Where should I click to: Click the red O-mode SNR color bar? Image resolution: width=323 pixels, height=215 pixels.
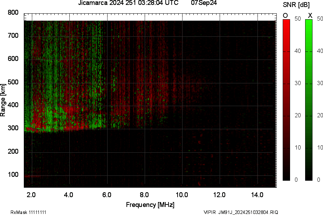[286, 100]
